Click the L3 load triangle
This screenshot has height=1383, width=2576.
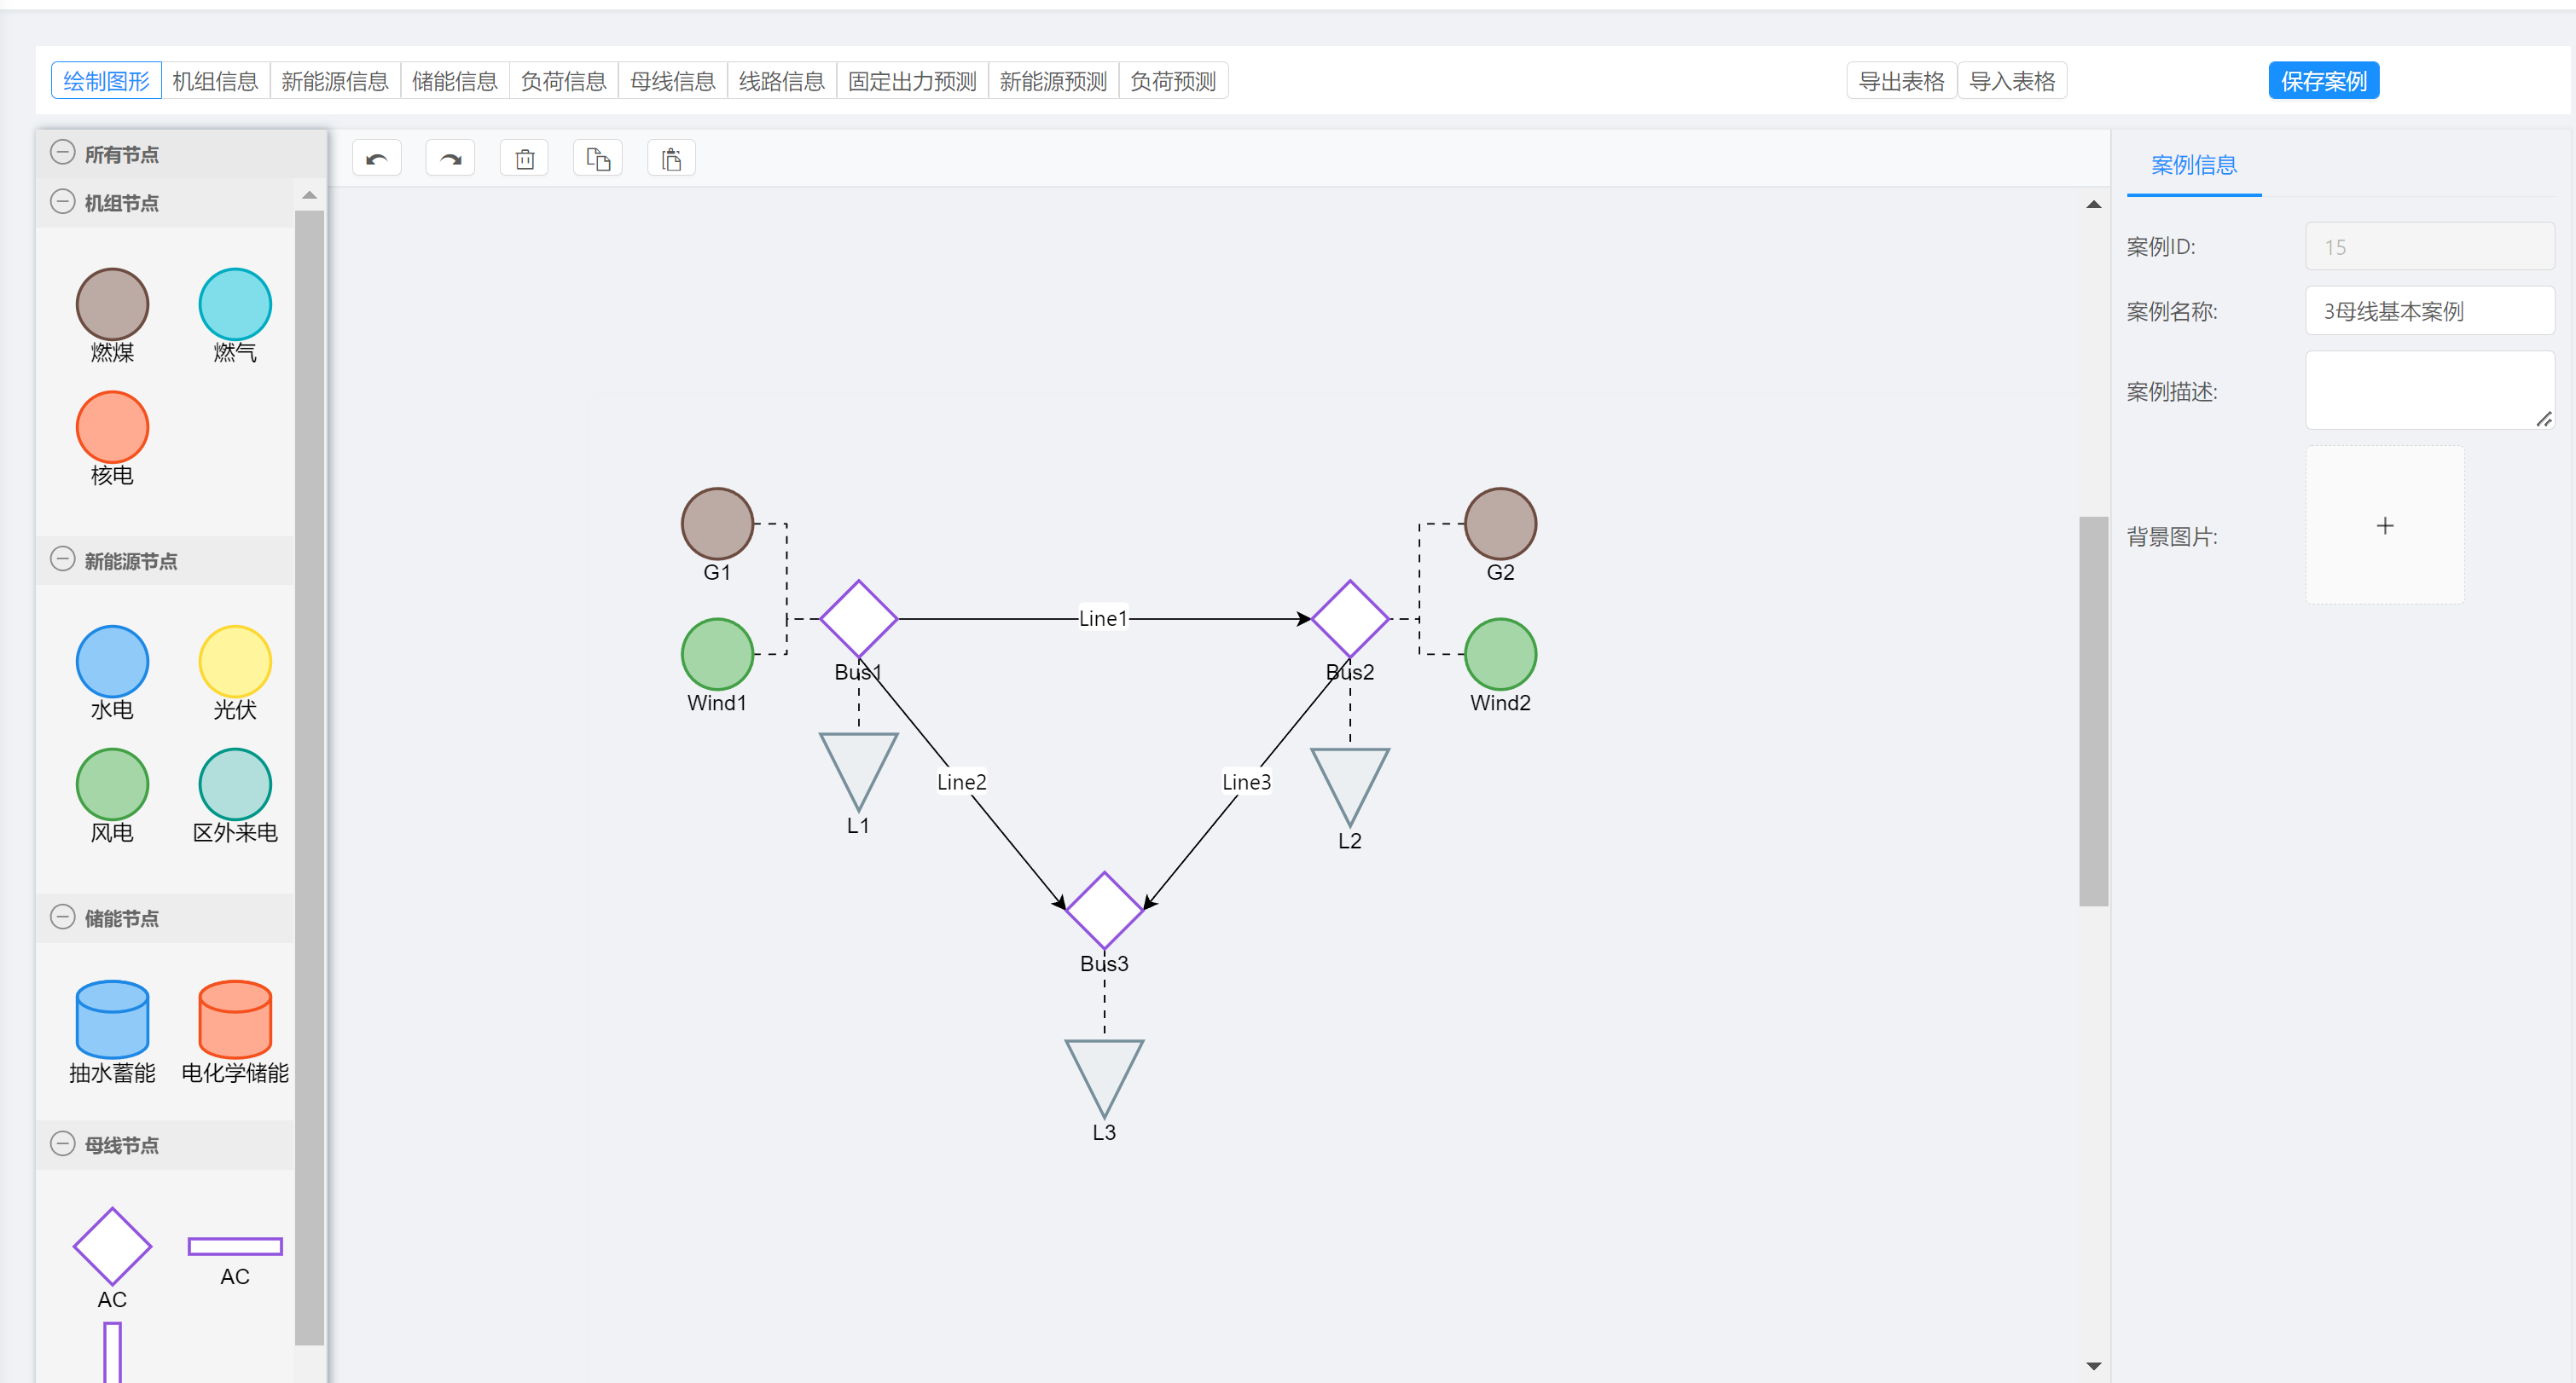[x=1104, y=1074]
